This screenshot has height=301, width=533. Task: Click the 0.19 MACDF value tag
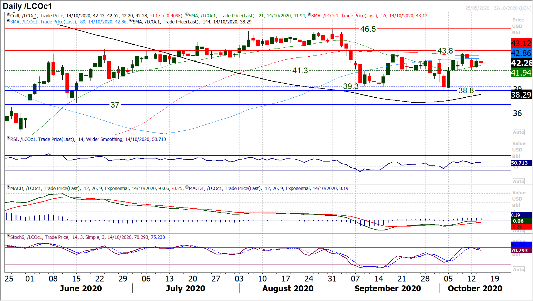tap(521, 215)
